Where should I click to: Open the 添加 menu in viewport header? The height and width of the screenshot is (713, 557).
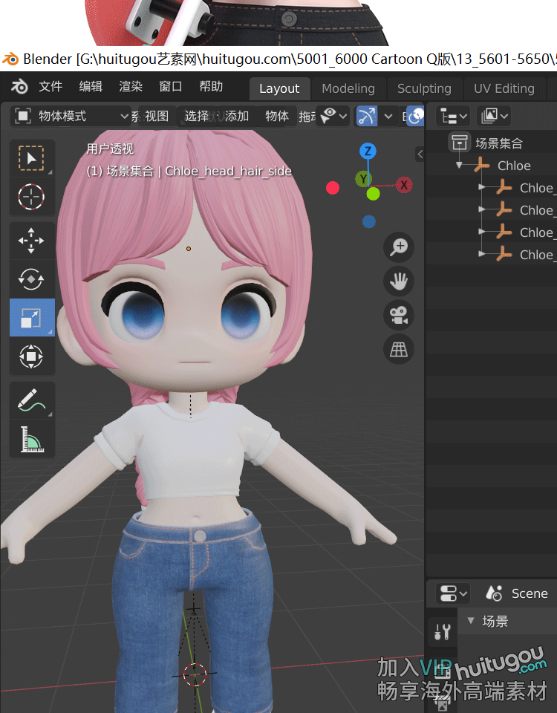(237, 117)
